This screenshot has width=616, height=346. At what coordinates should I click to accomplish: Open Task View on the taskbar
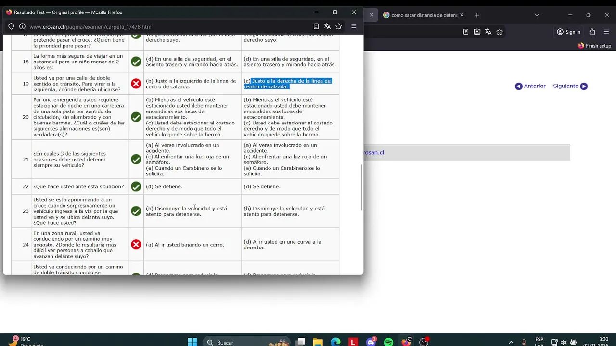coord(301,342)
